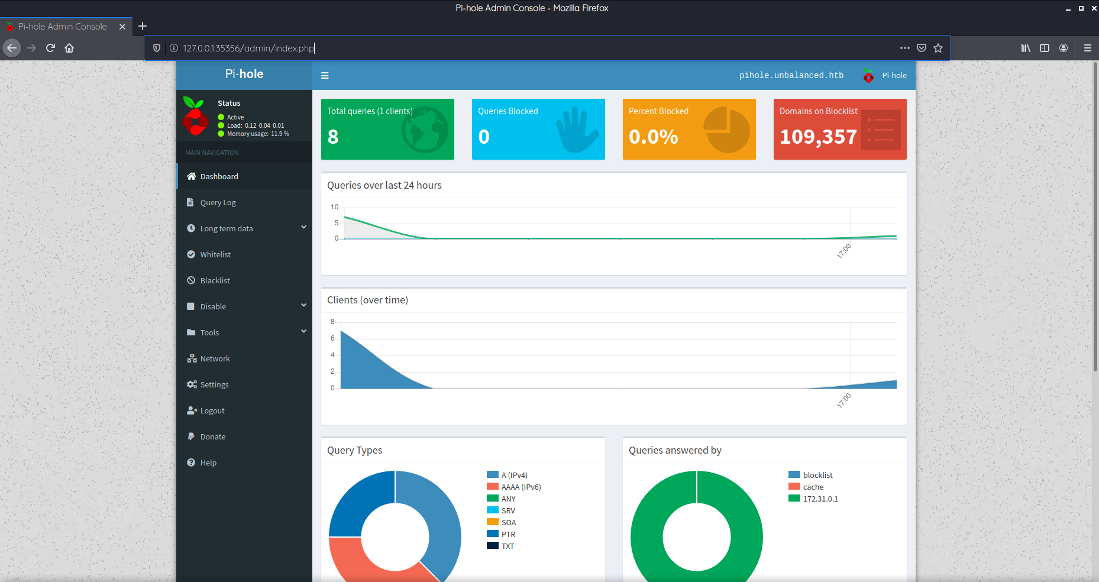
Task: Toggle the sidebar hamburger menu icon
Action: click(x=325, y=76)
